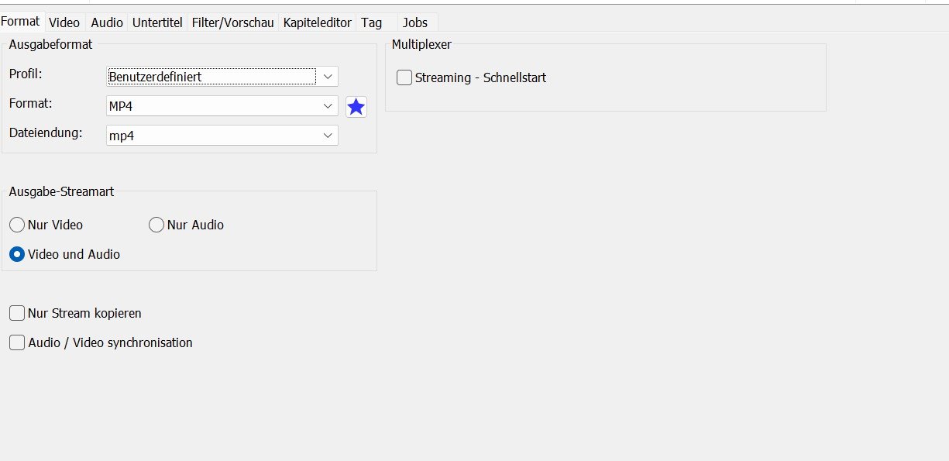
Task: Click the Benutzerdefiniert profile text field
Action: pos(211,76)
